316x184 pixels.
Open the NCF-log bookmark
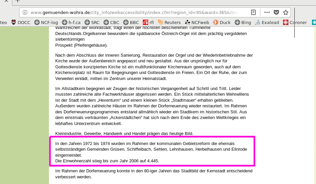[x=46, y=22]
